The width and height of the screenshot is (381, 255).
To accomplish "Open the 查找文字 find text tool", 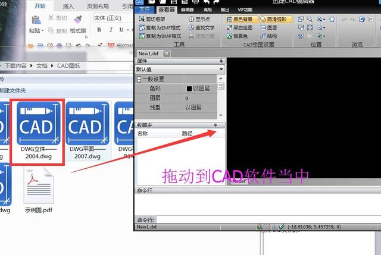I will 201,28.
